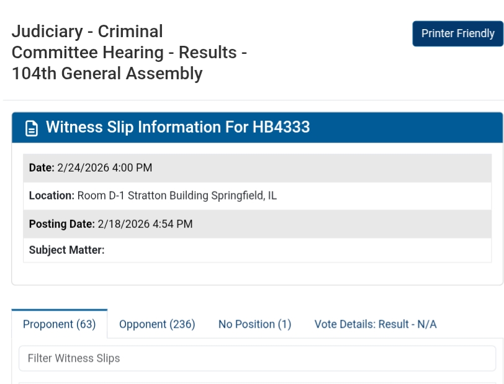
Task: Click the bold Date: label
Action: tap(42, 168)
